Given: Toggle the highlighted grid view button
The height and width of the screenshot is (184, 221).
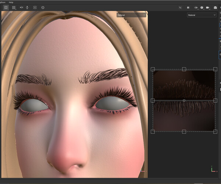Looking at the screenshot, I should (x=6, y=8).
